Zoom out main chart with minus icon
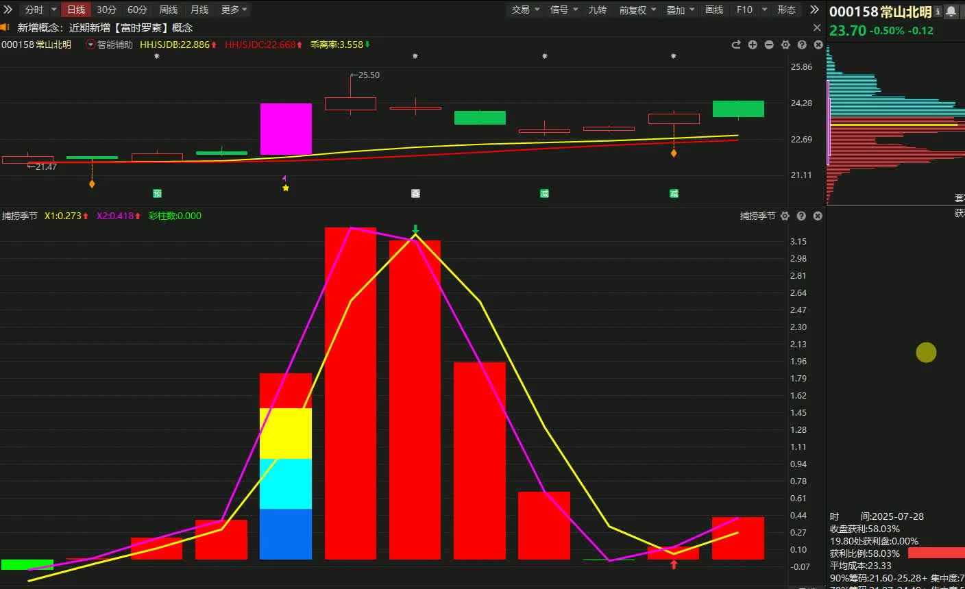This screenshot has width=965, height=589. click(769, 45)
